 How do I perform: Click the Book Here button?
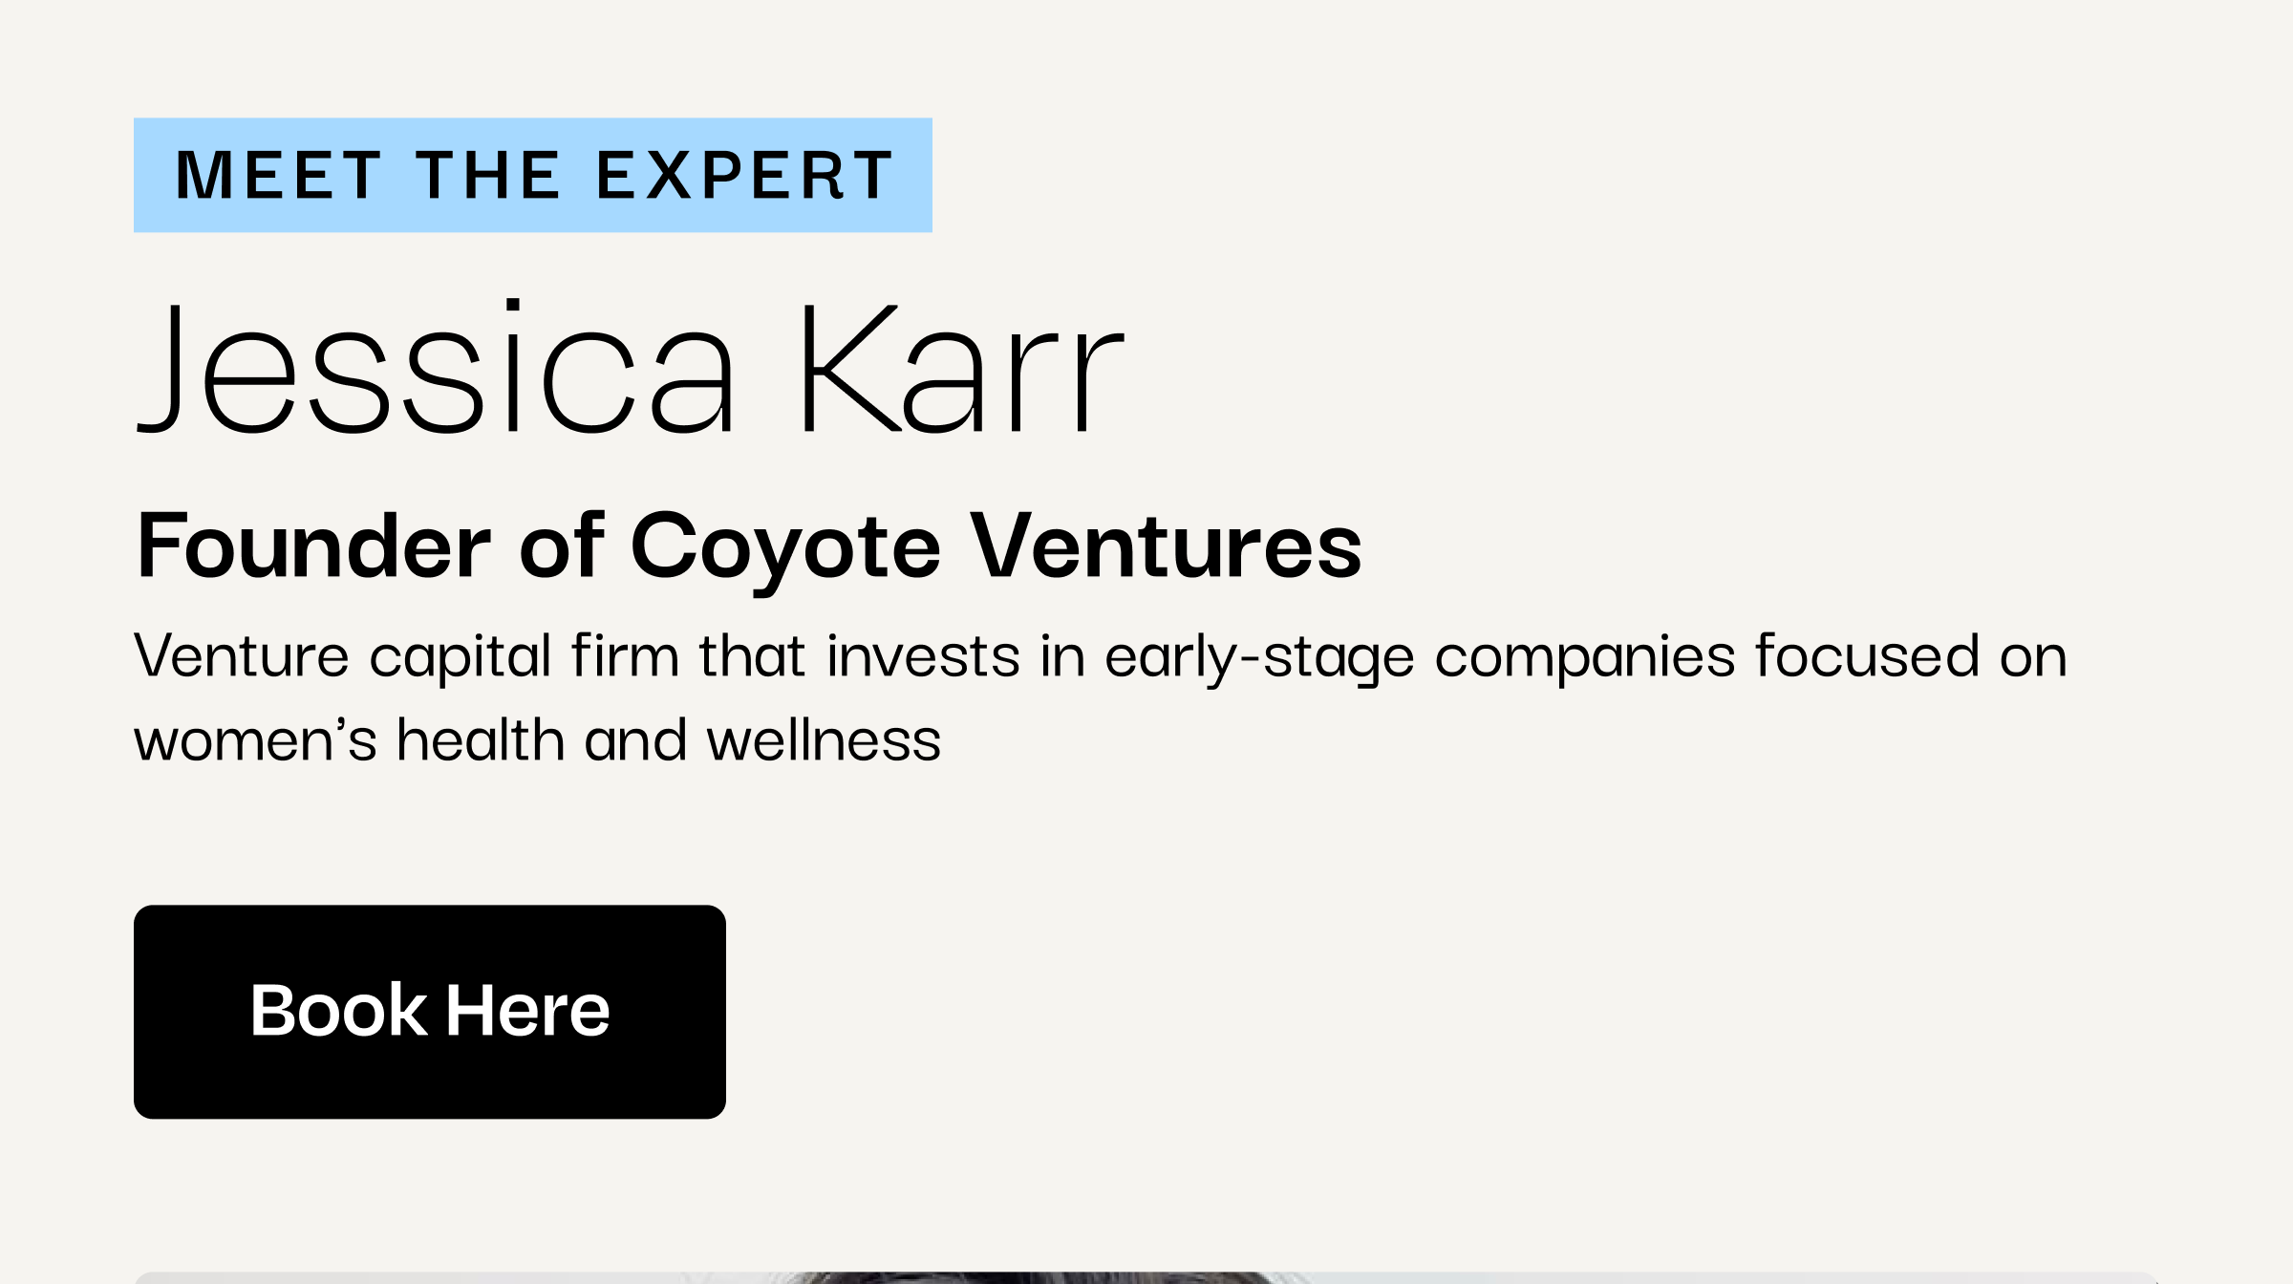[x=430, y=1012]
